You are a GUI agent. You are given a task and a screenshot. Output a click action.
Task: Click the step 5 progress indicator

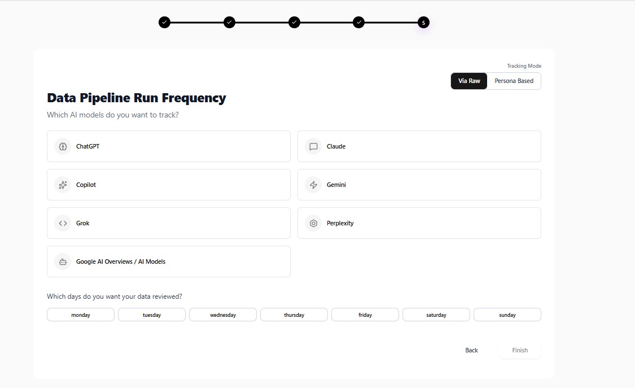423,23
